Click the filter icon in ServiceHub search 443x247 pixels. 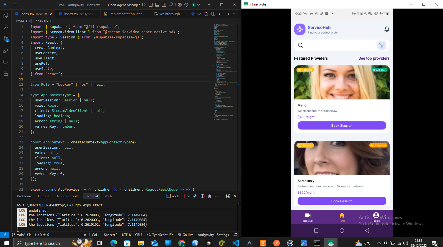[x=382, y=45]
